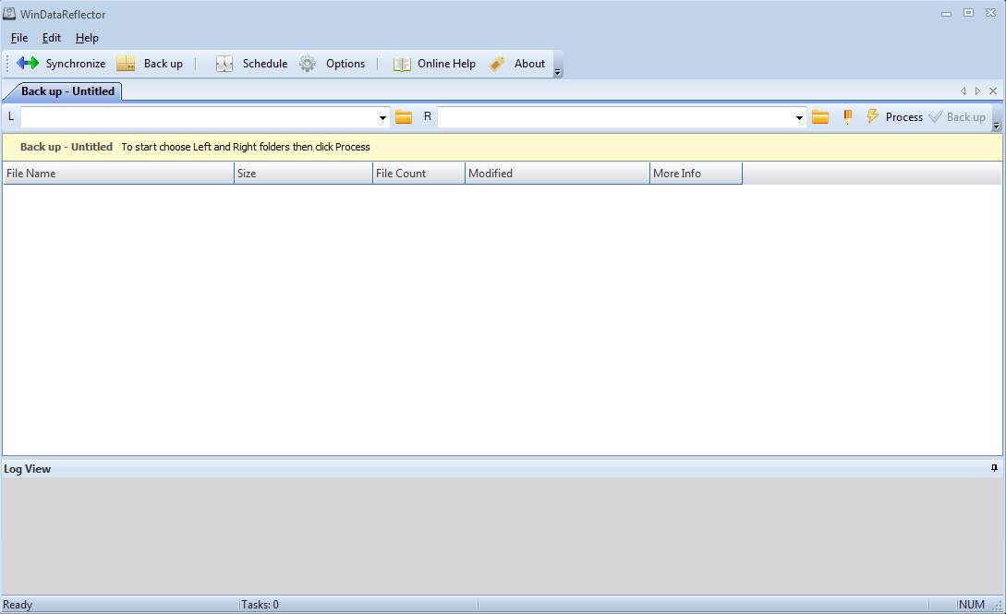Image resolution: width=1006 pixels, height=614 pixels.
Task: Click the Synchronize arrows icon
Action: (28, 63)
